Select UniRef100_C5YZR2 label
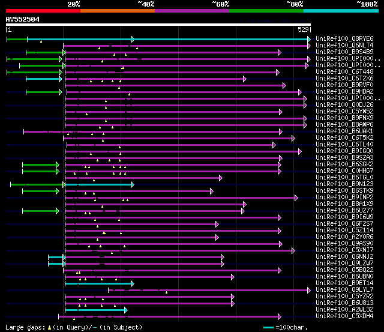 coord(344,297)
